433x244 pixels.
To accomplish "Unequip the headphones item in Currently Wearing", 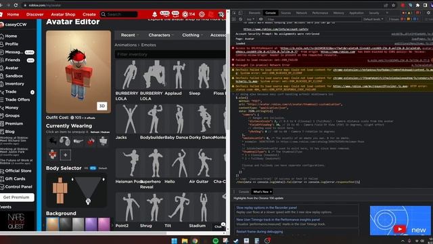I will [x=65, y=141].
